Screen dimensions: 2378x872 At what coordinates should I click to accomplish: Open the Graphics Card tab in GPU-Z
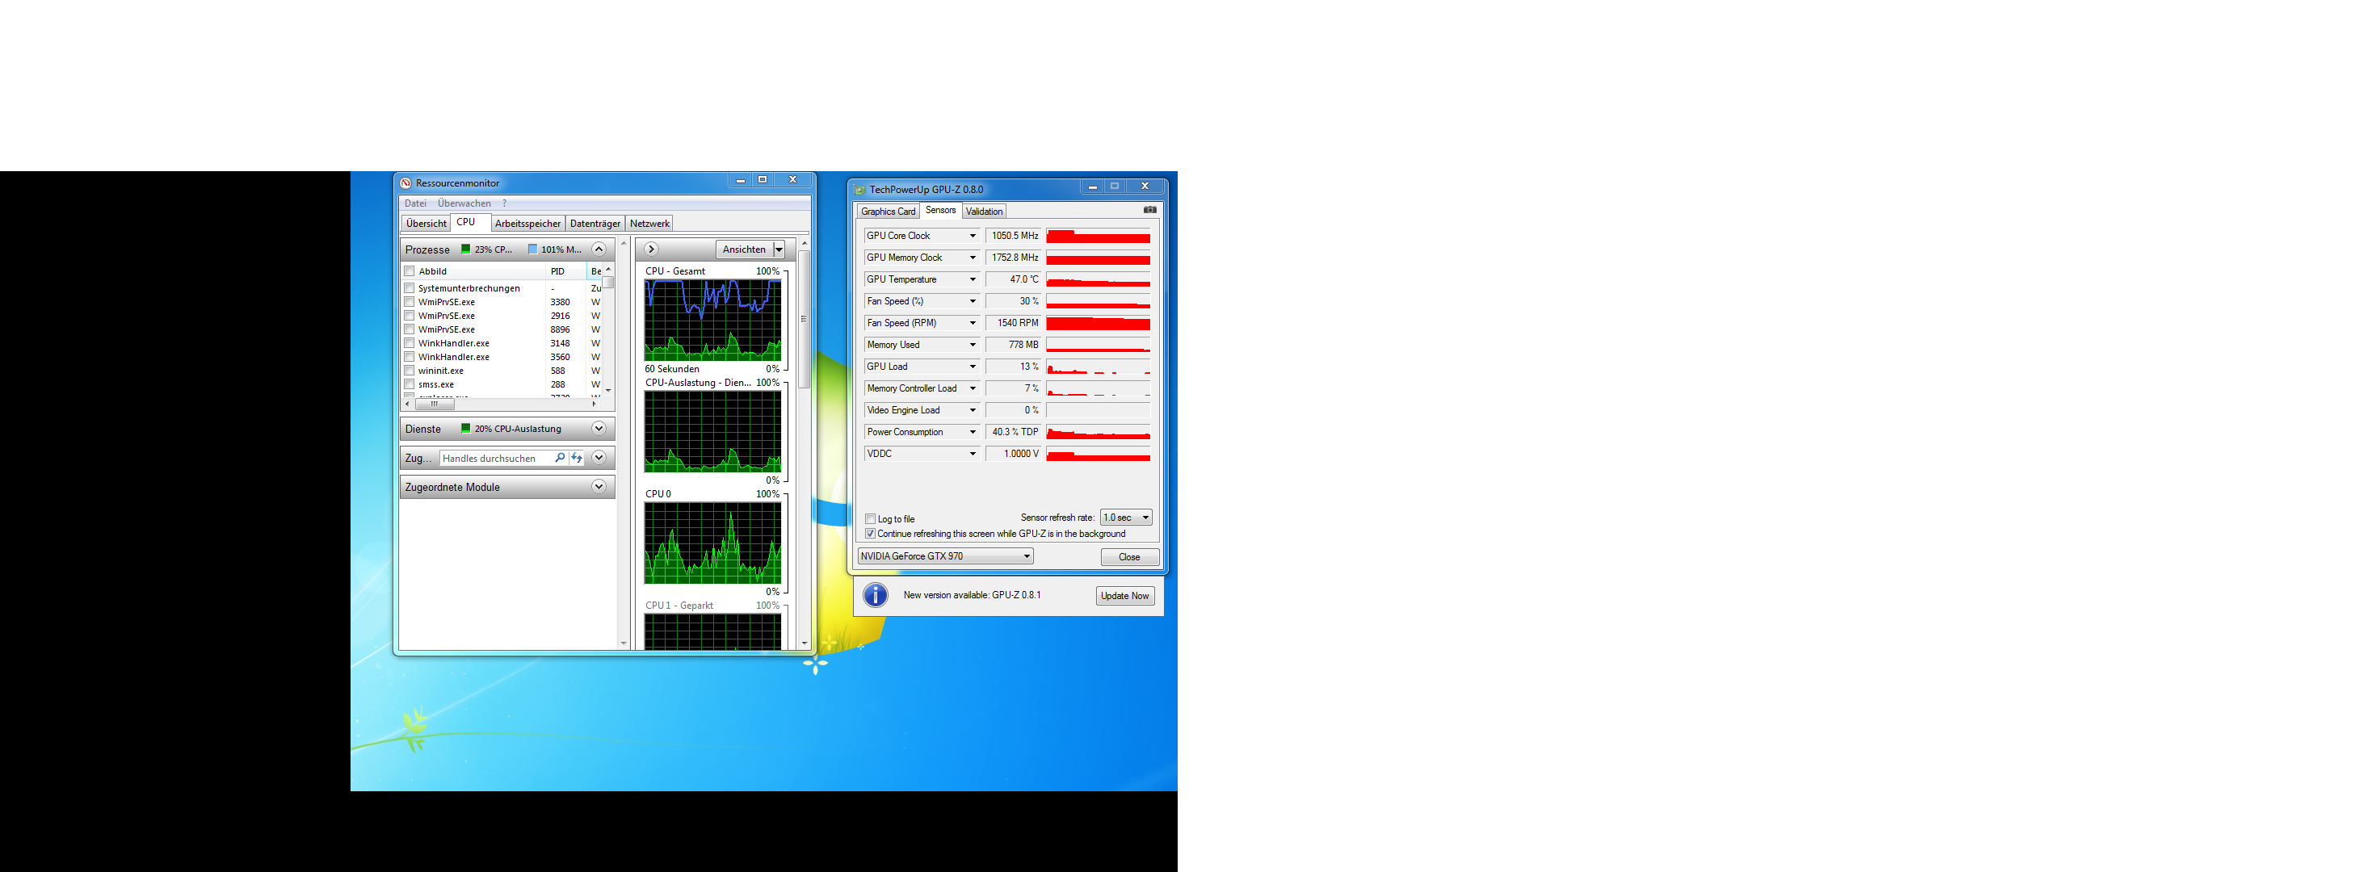click(887, 212)
